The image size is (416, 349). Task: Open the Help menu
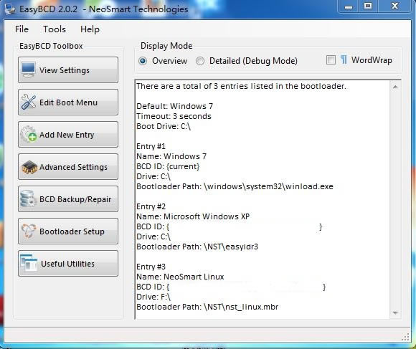click(90, 29)
